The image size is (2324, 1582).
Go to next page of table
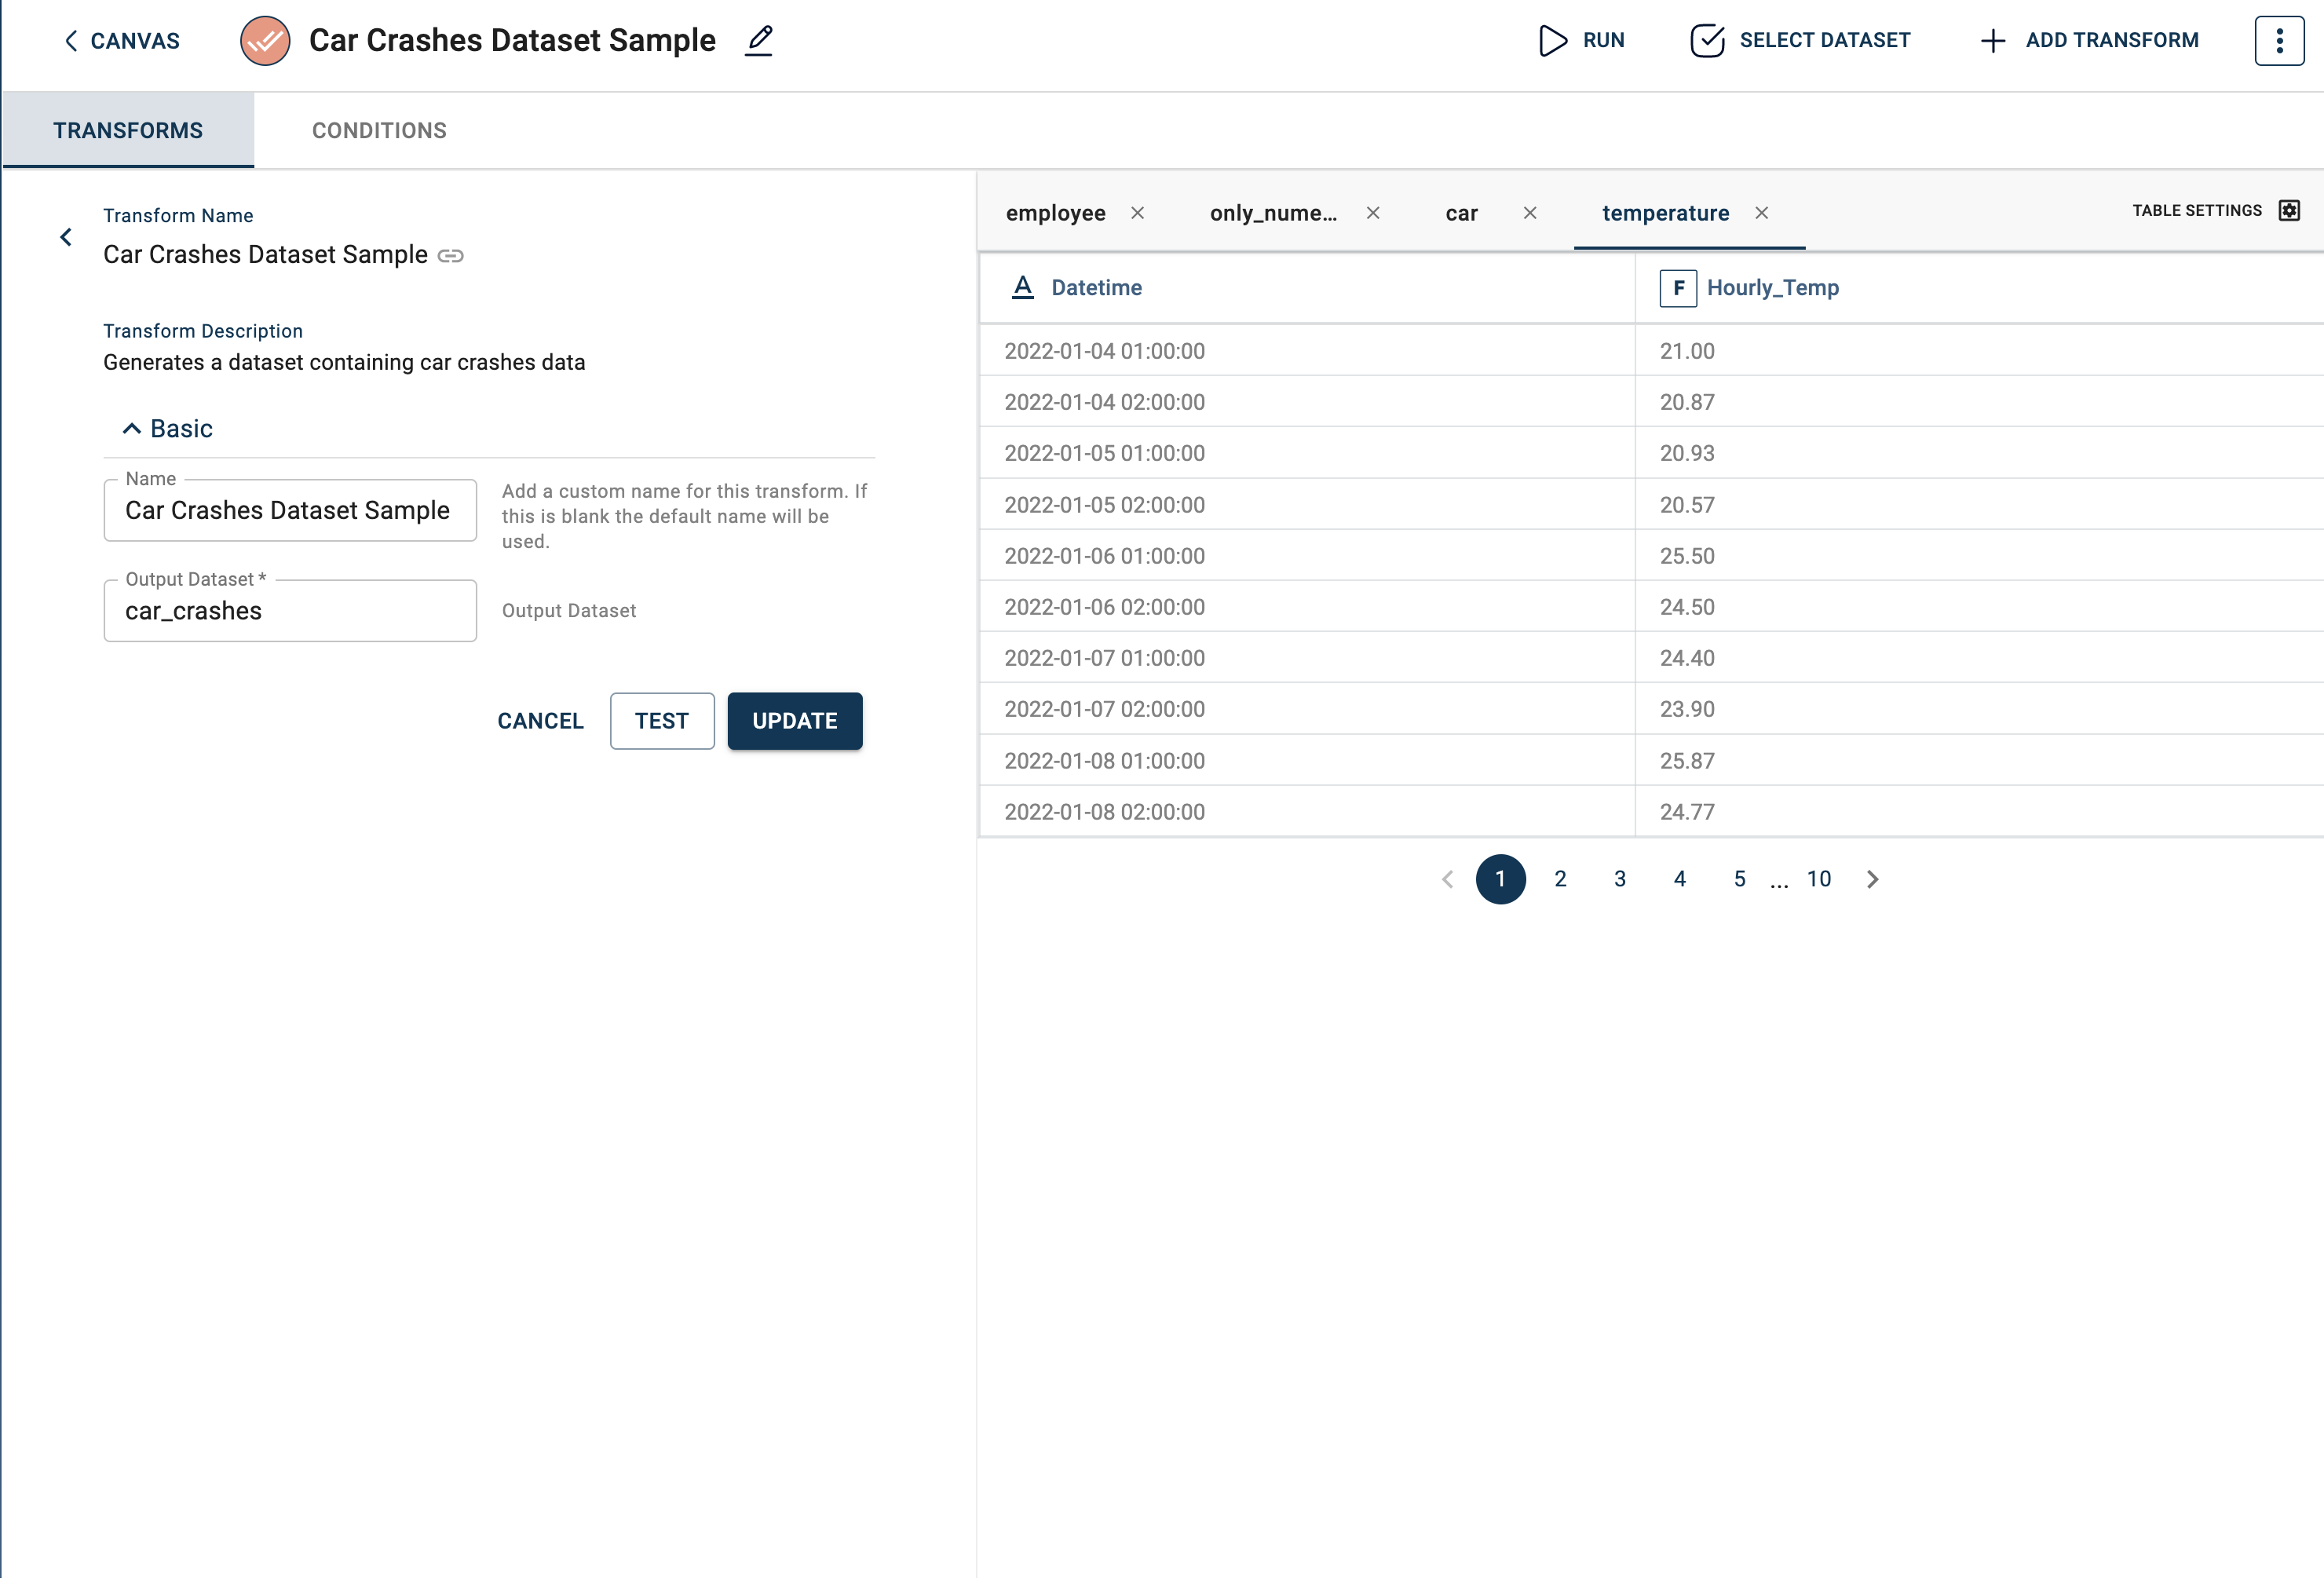point(1872,879)
